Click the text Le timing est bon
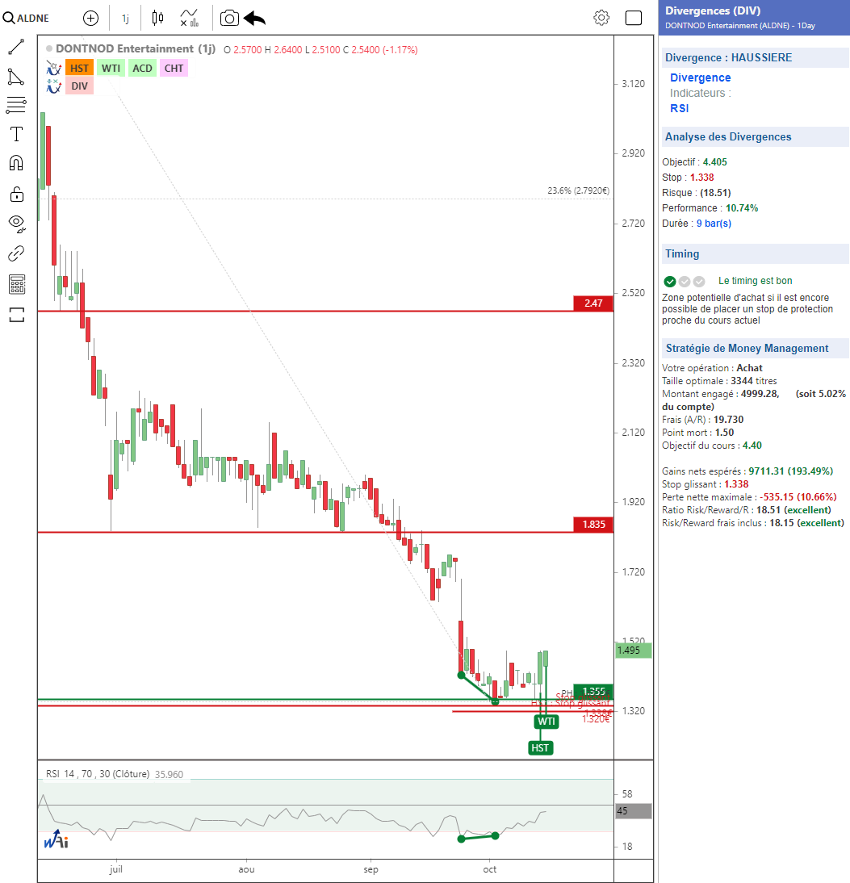 pos(755,281)
